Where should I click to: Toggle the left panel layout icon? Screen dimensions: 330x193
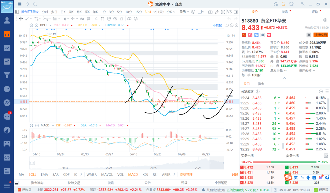17,12
